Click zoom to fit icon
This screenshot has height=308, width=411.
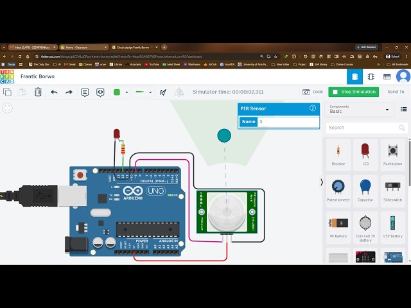click(7, 108)
